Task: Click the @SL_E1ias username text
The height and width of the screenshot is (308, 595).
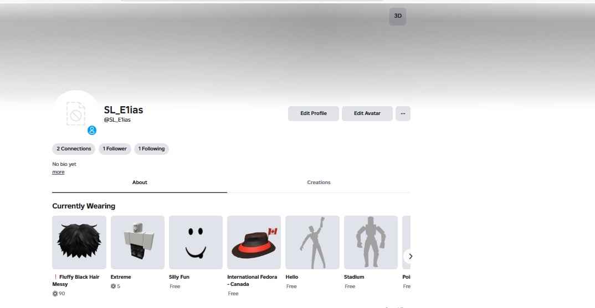Action: click(117, 119)
